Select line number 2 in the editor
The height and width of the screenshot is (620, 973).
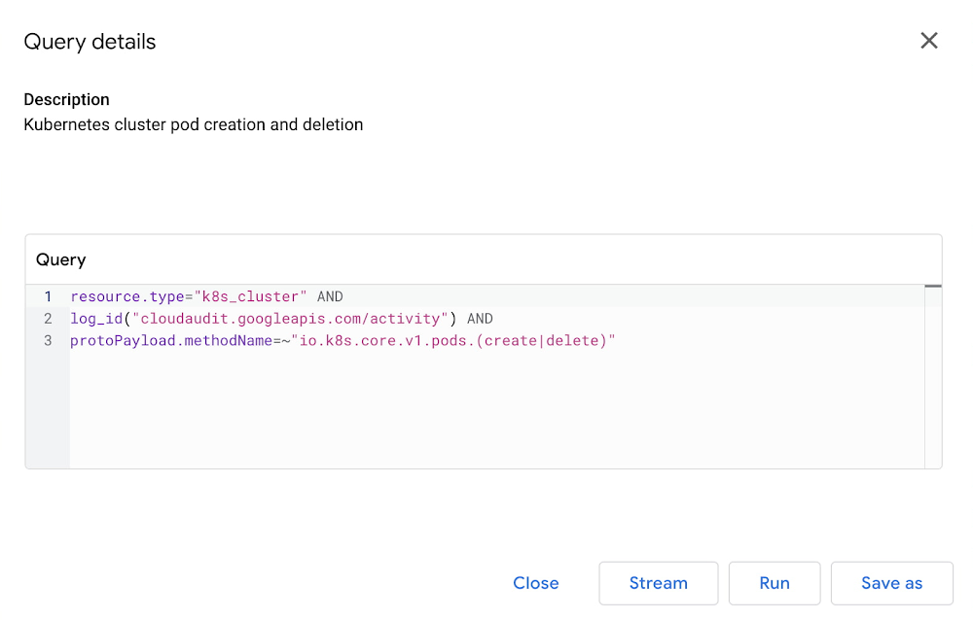click(48, 318)
